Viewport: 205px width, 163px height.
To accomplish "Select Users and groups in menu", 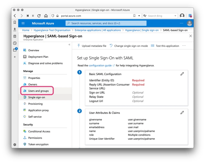I will click(x=38, y=91).
